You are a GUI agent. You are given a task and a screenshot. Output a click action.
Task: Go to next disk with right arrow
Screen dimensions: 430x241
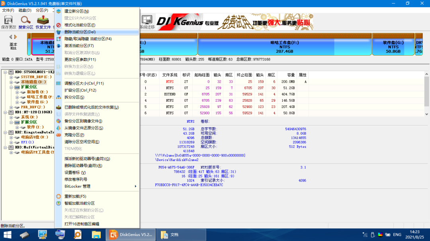click(x=16, y=37)
